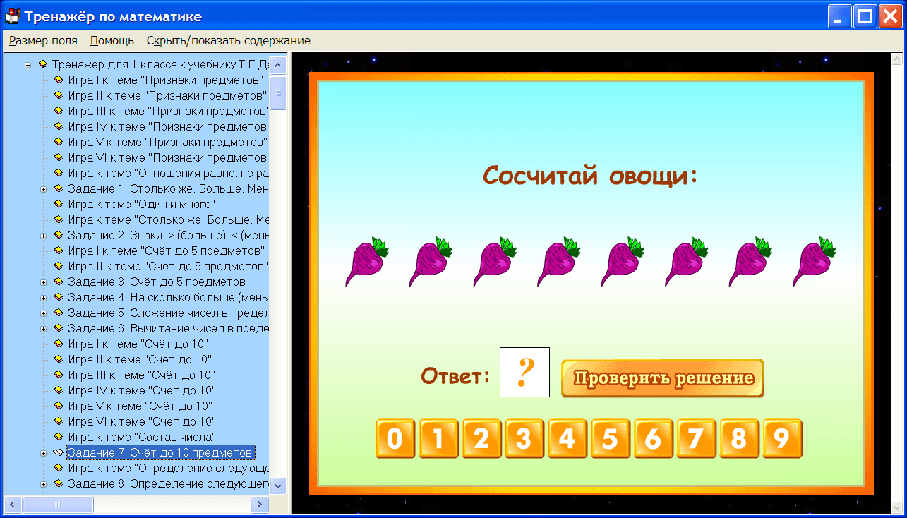Click the answer box showing the question mark
This screenshot has height=518, width=907.
tap(524, 373)
